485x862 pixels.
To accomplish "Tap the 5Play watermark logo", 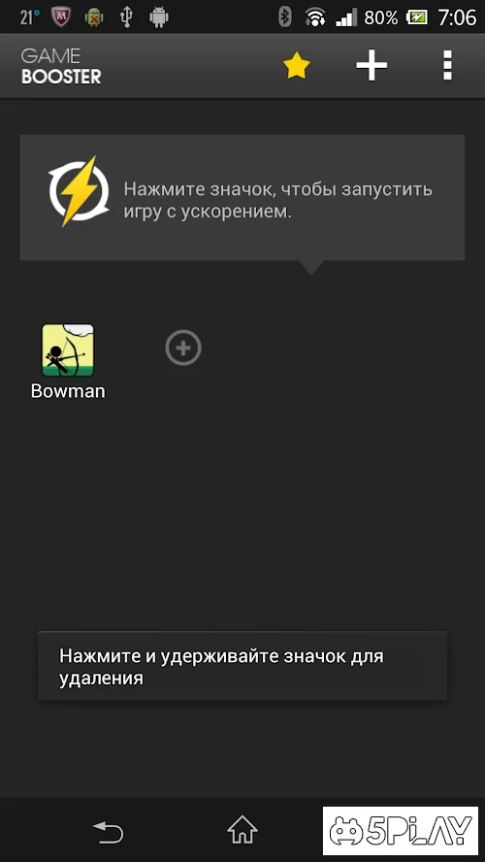I will 401,831.
